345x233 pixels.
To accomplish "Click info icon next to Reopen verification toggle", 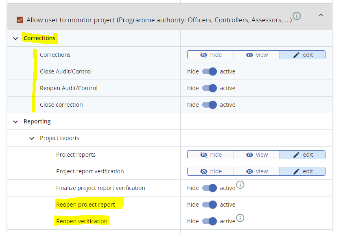I will [240, 218].
